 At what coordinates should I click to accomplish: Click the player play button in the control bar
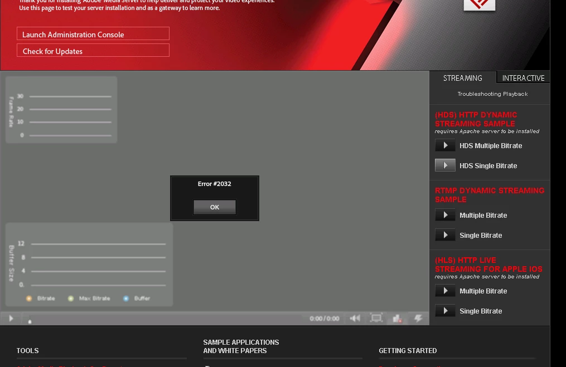[11, 319]
